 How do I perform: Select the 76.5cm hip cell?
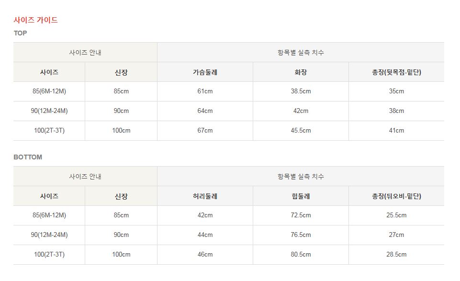click(x=301, y=235)
